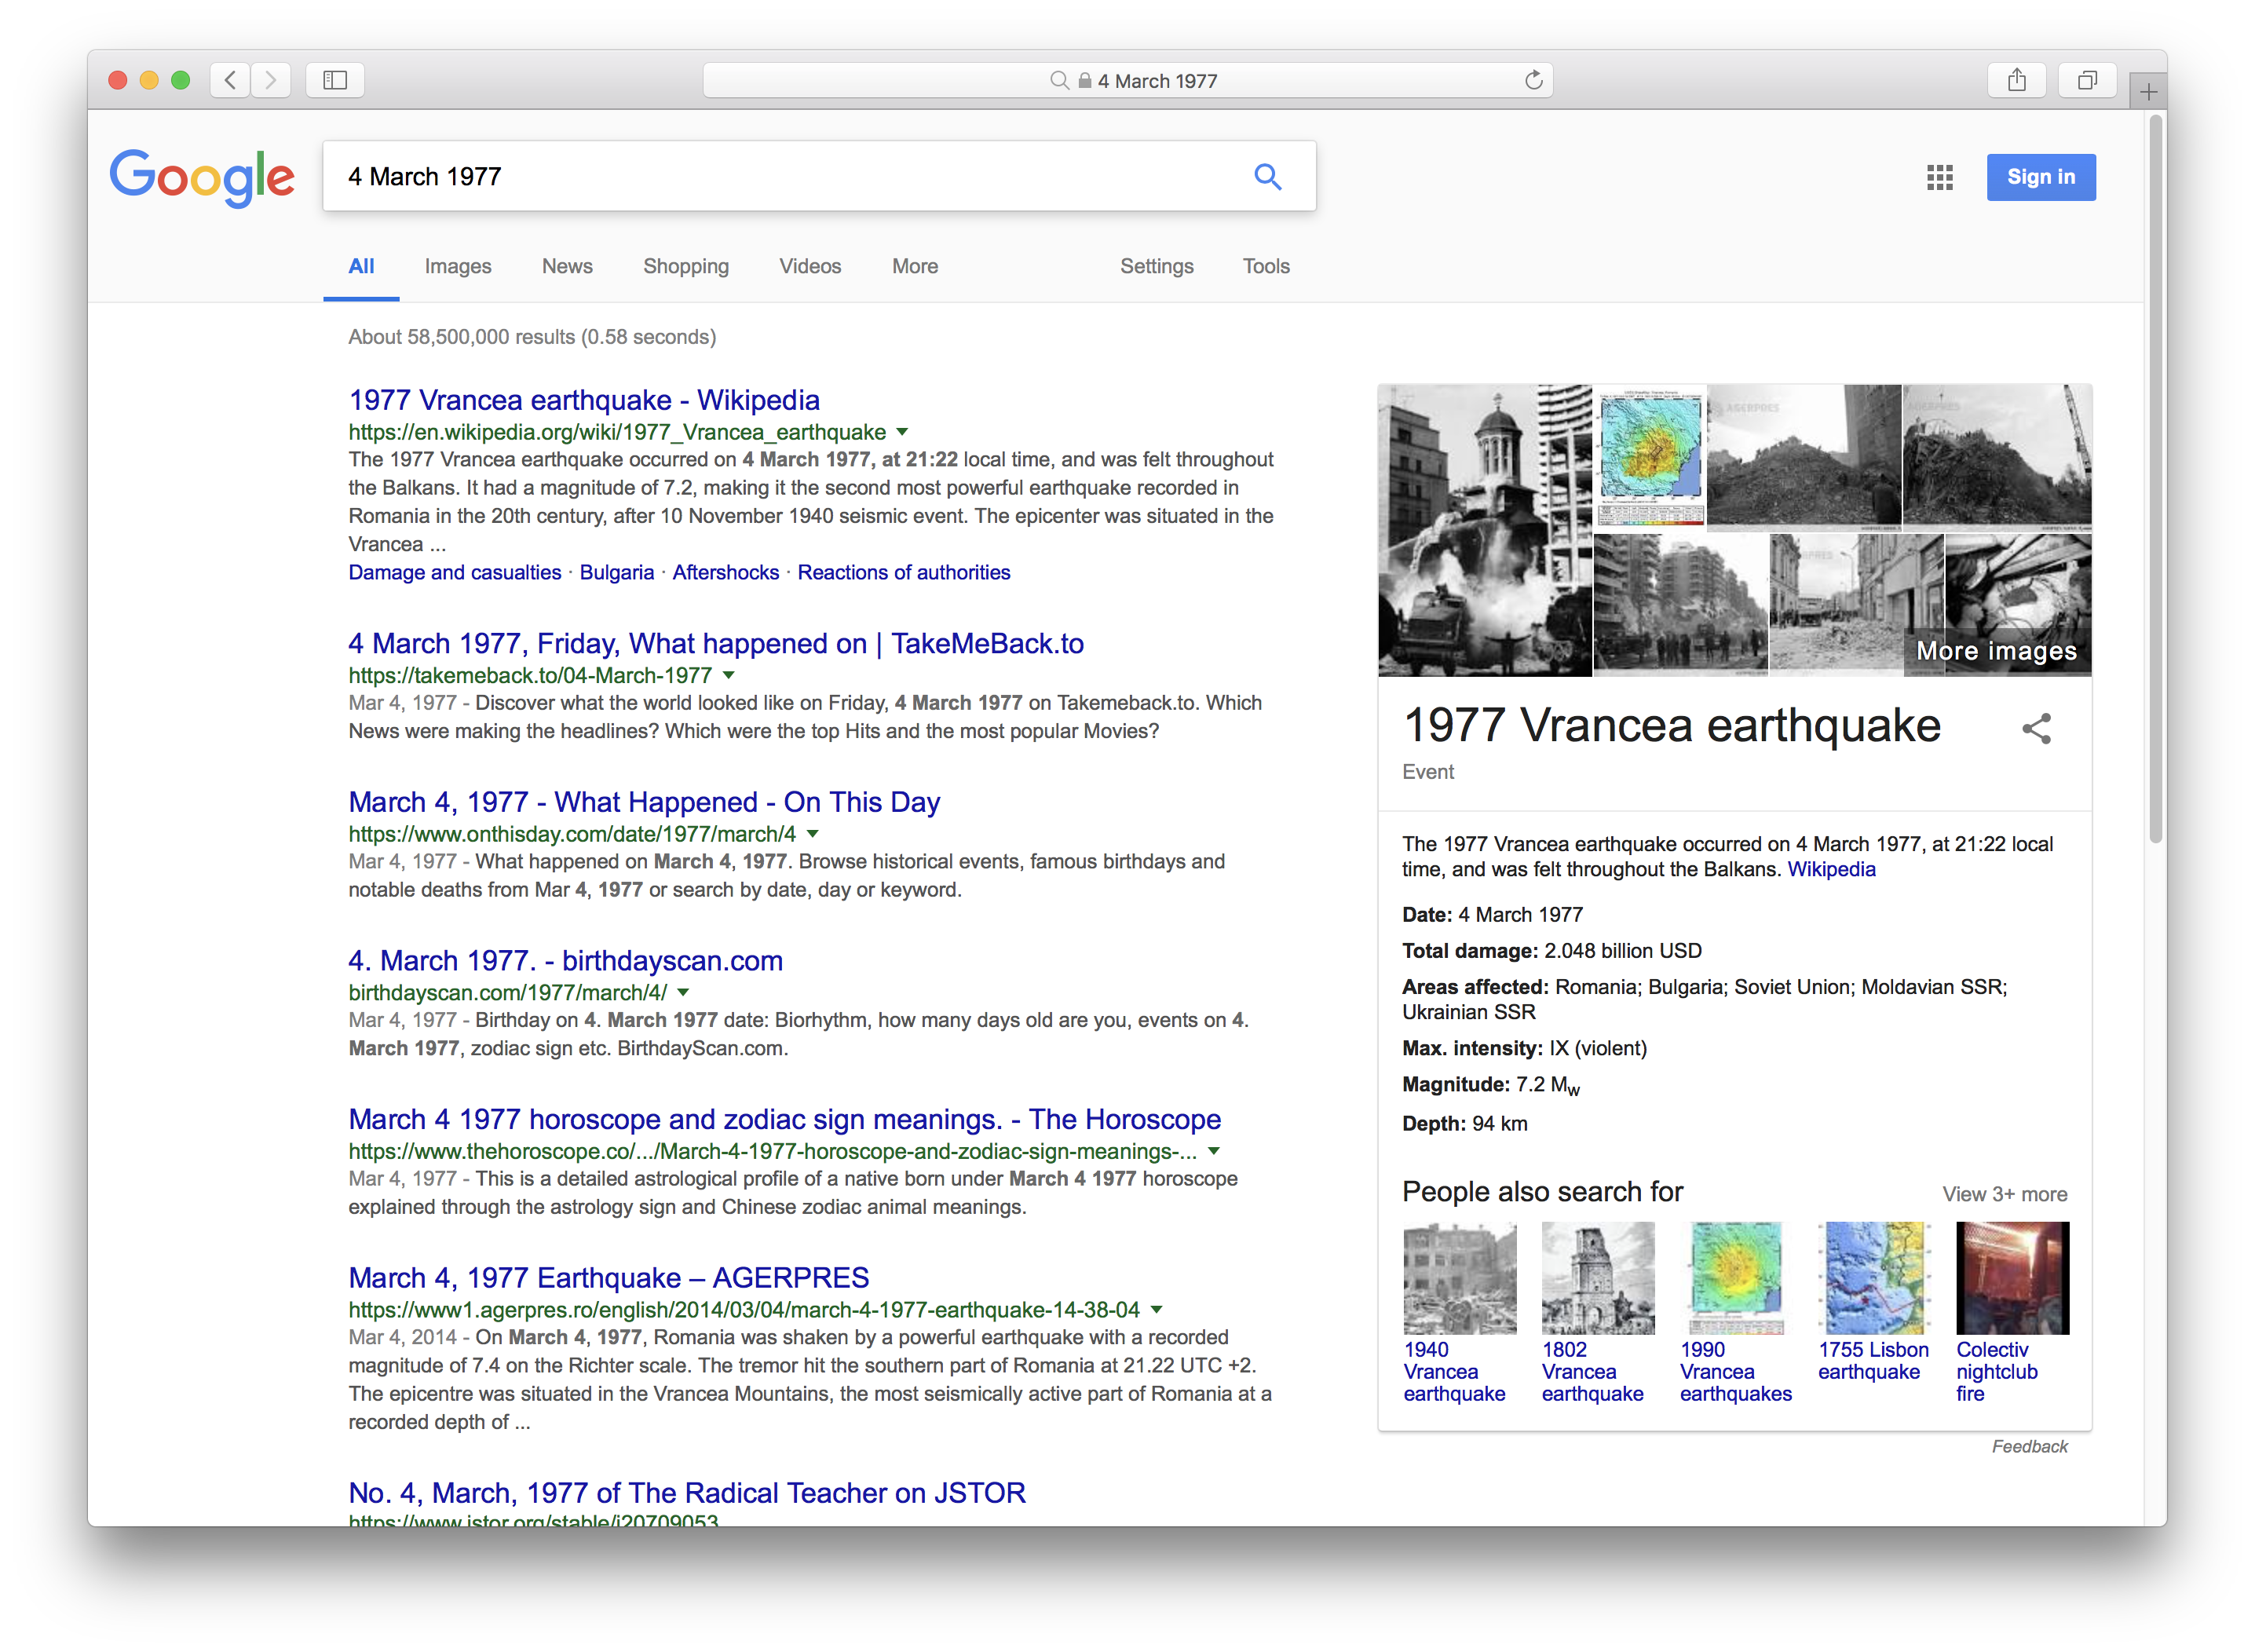Toggle the Safari sidebar button
This screenshot has height=1652, width=2255.
(335, 80)
